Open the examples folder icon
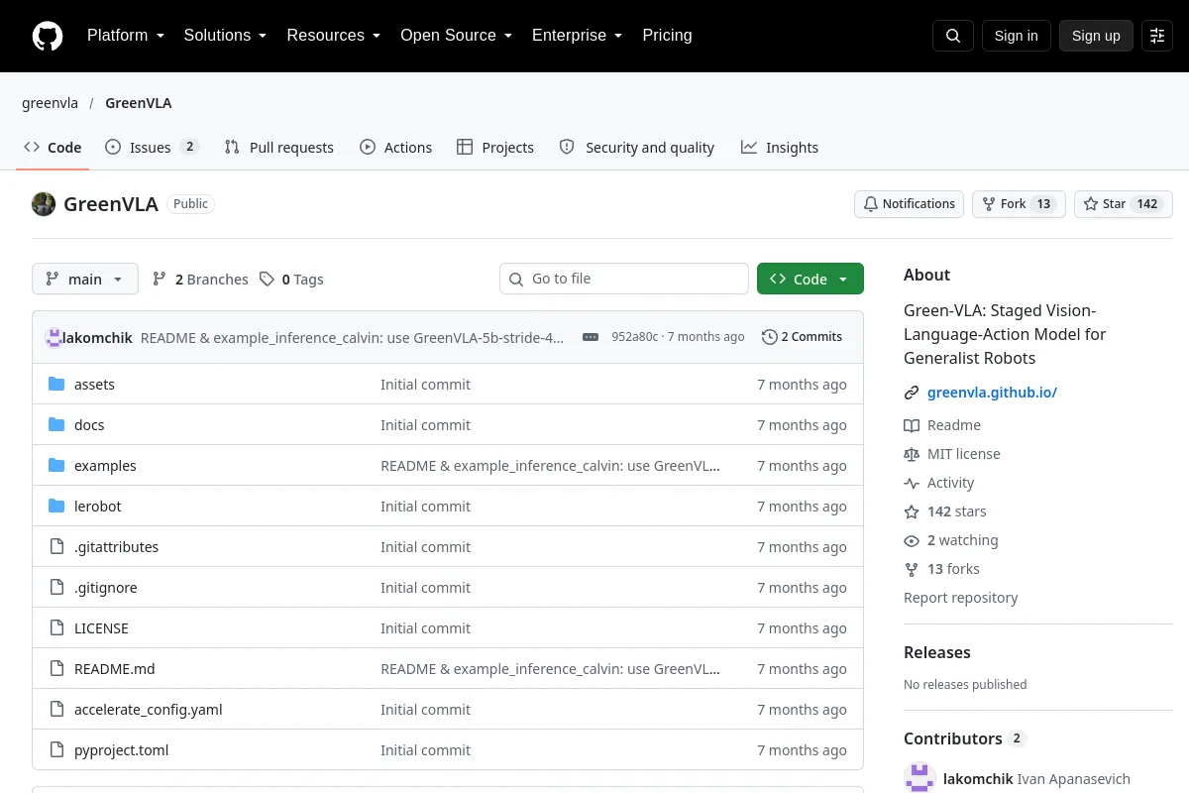 (x=56, y=466)
